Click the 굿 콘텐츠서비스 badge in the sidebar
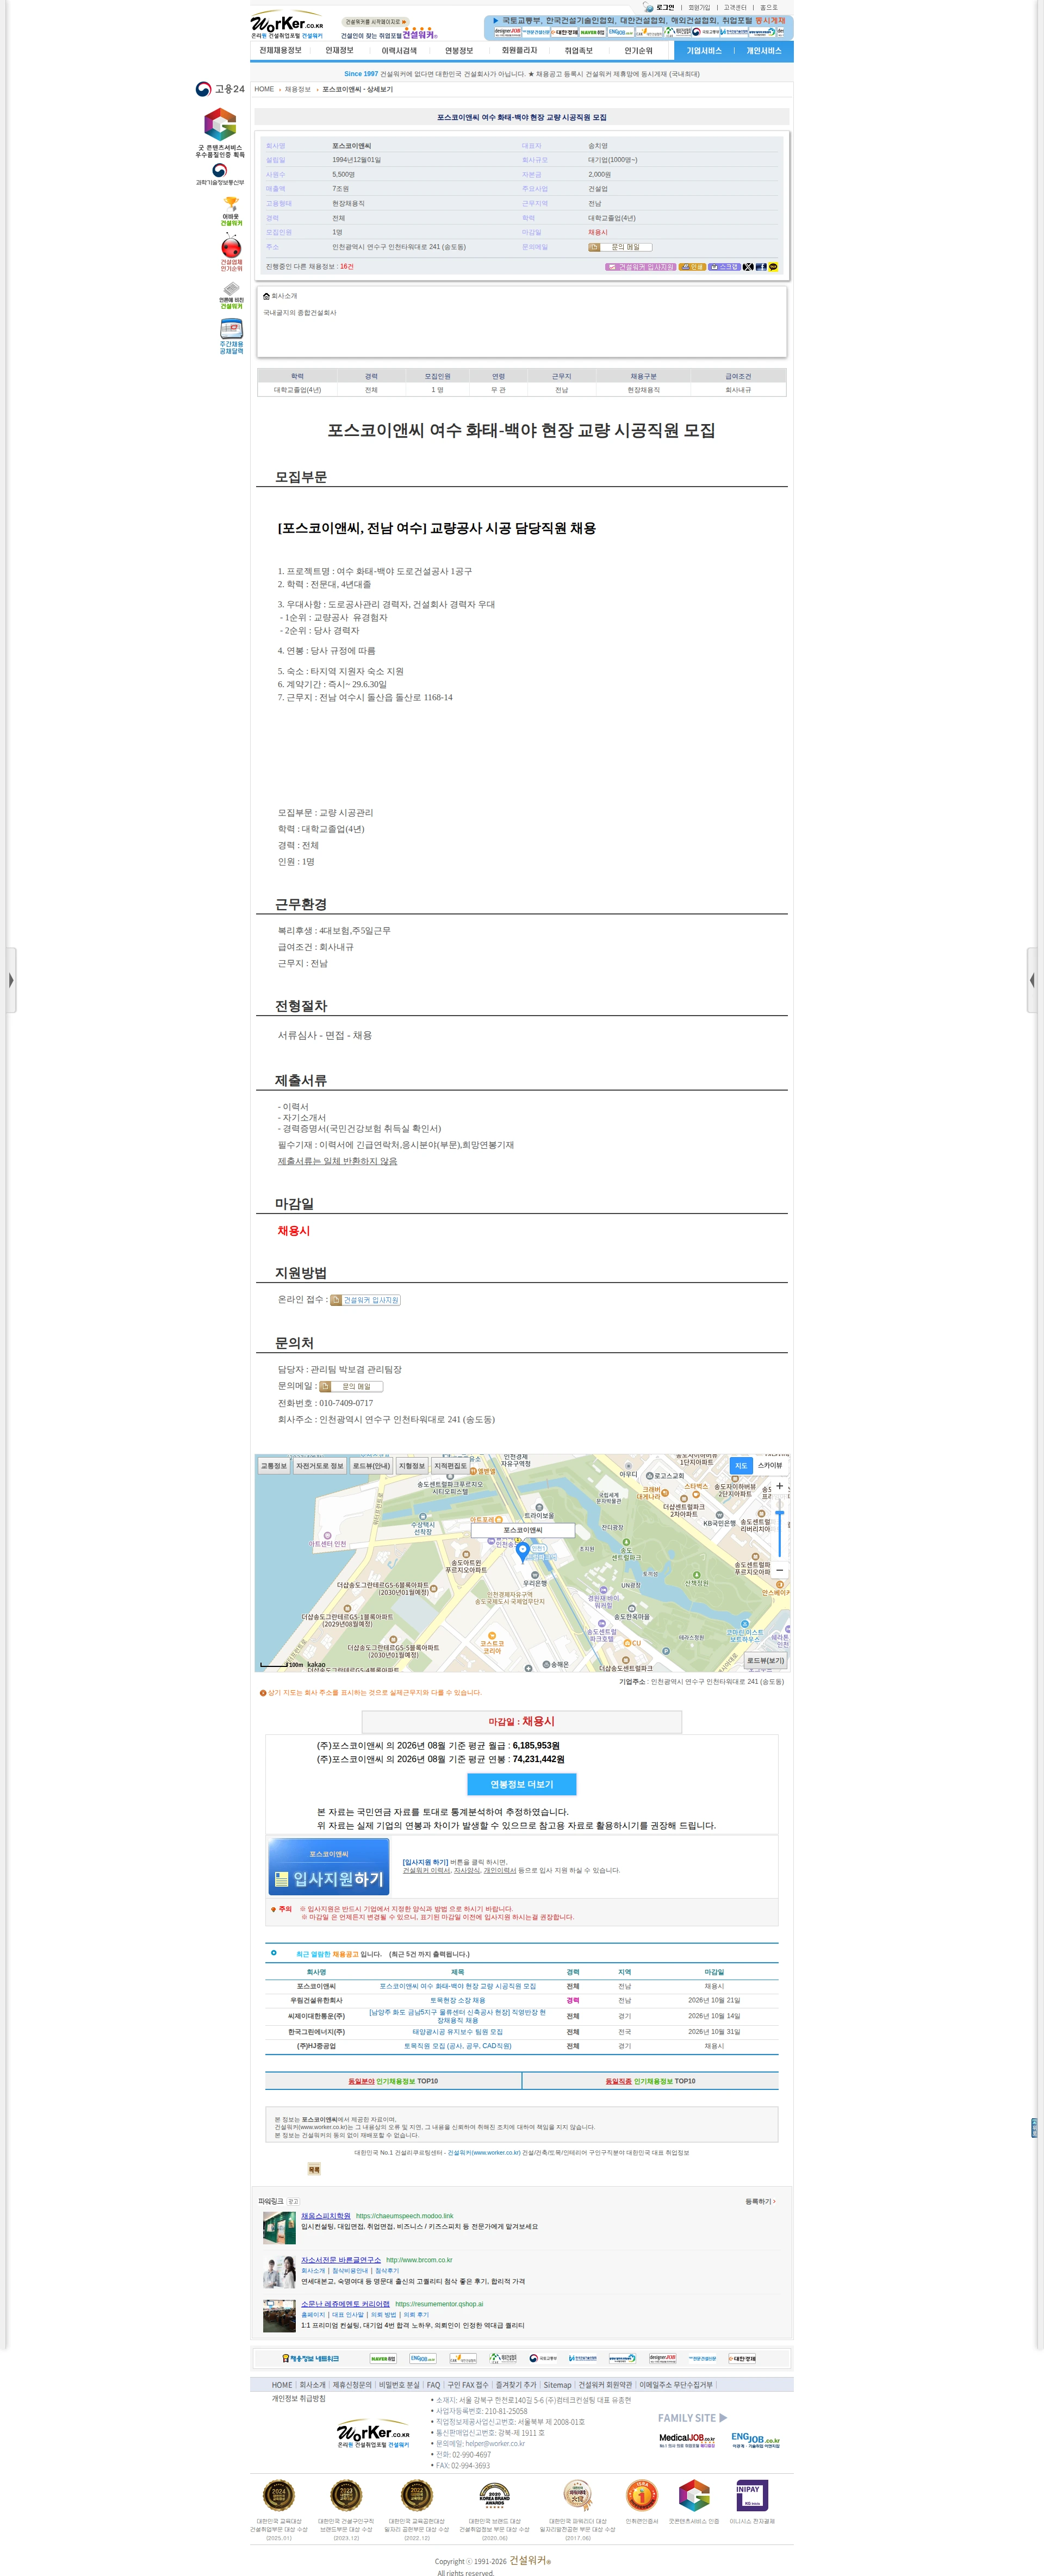 (x=220, y=133)
